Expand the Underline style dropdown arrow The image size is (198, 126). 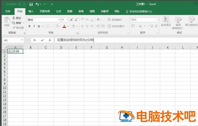(42, 26)
